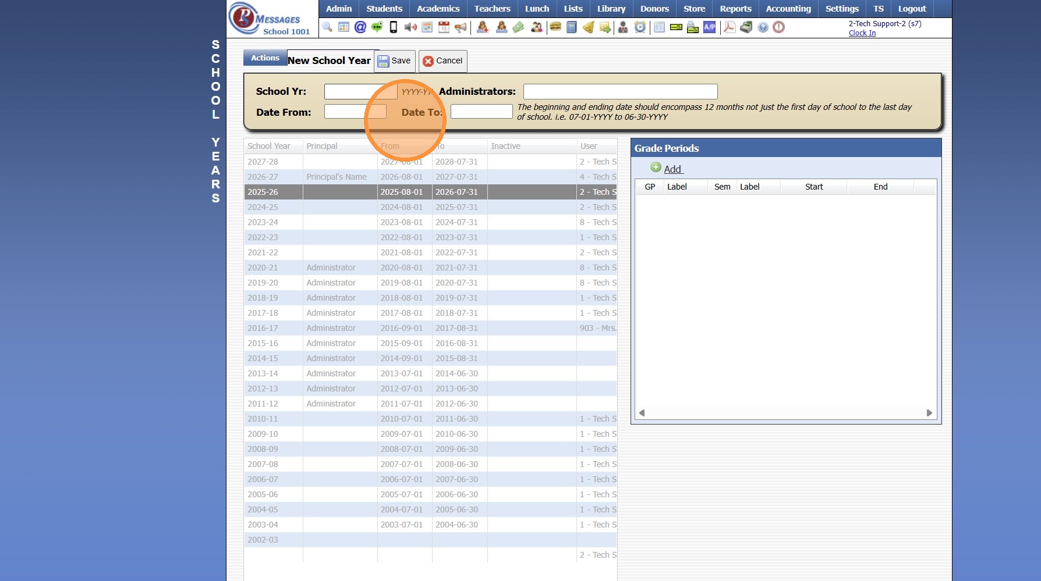Open the PDF document icon

pyautogui.click(x=729, y=27)
